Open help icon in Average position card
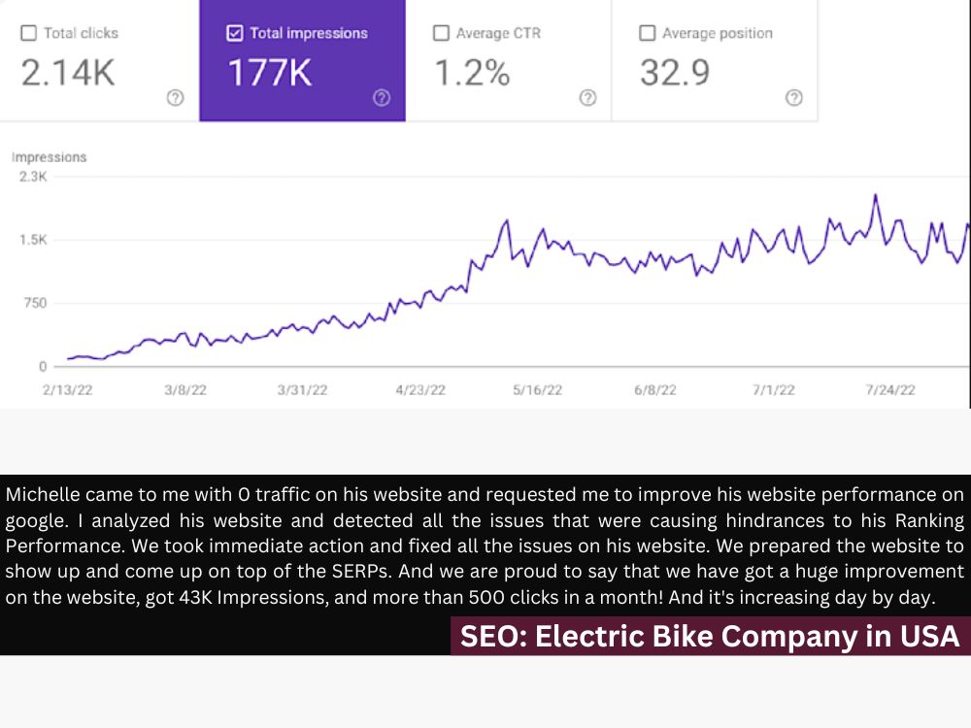971x728 pixels. (794, 98)
